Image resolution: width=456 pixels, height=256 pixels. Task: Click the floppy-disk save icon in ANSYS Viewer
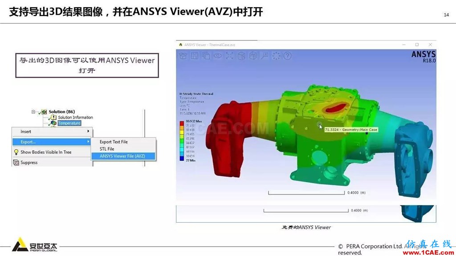pos(195,56)
